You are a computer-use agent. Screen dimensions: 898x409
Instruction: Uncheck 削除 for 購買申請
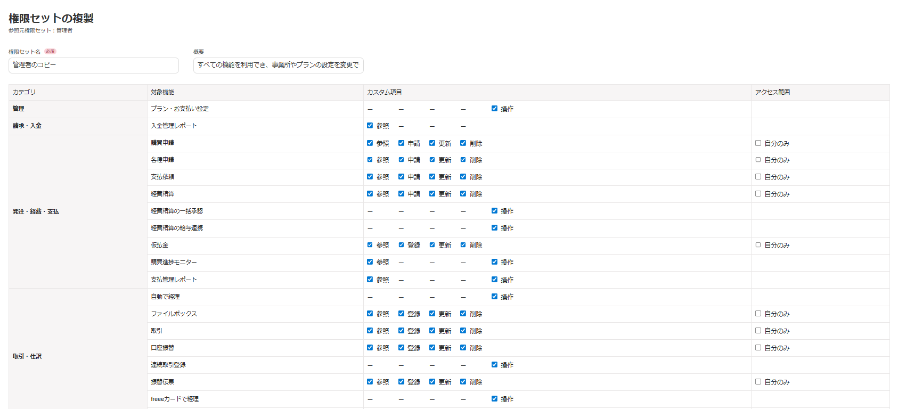[x=463, y=143]
